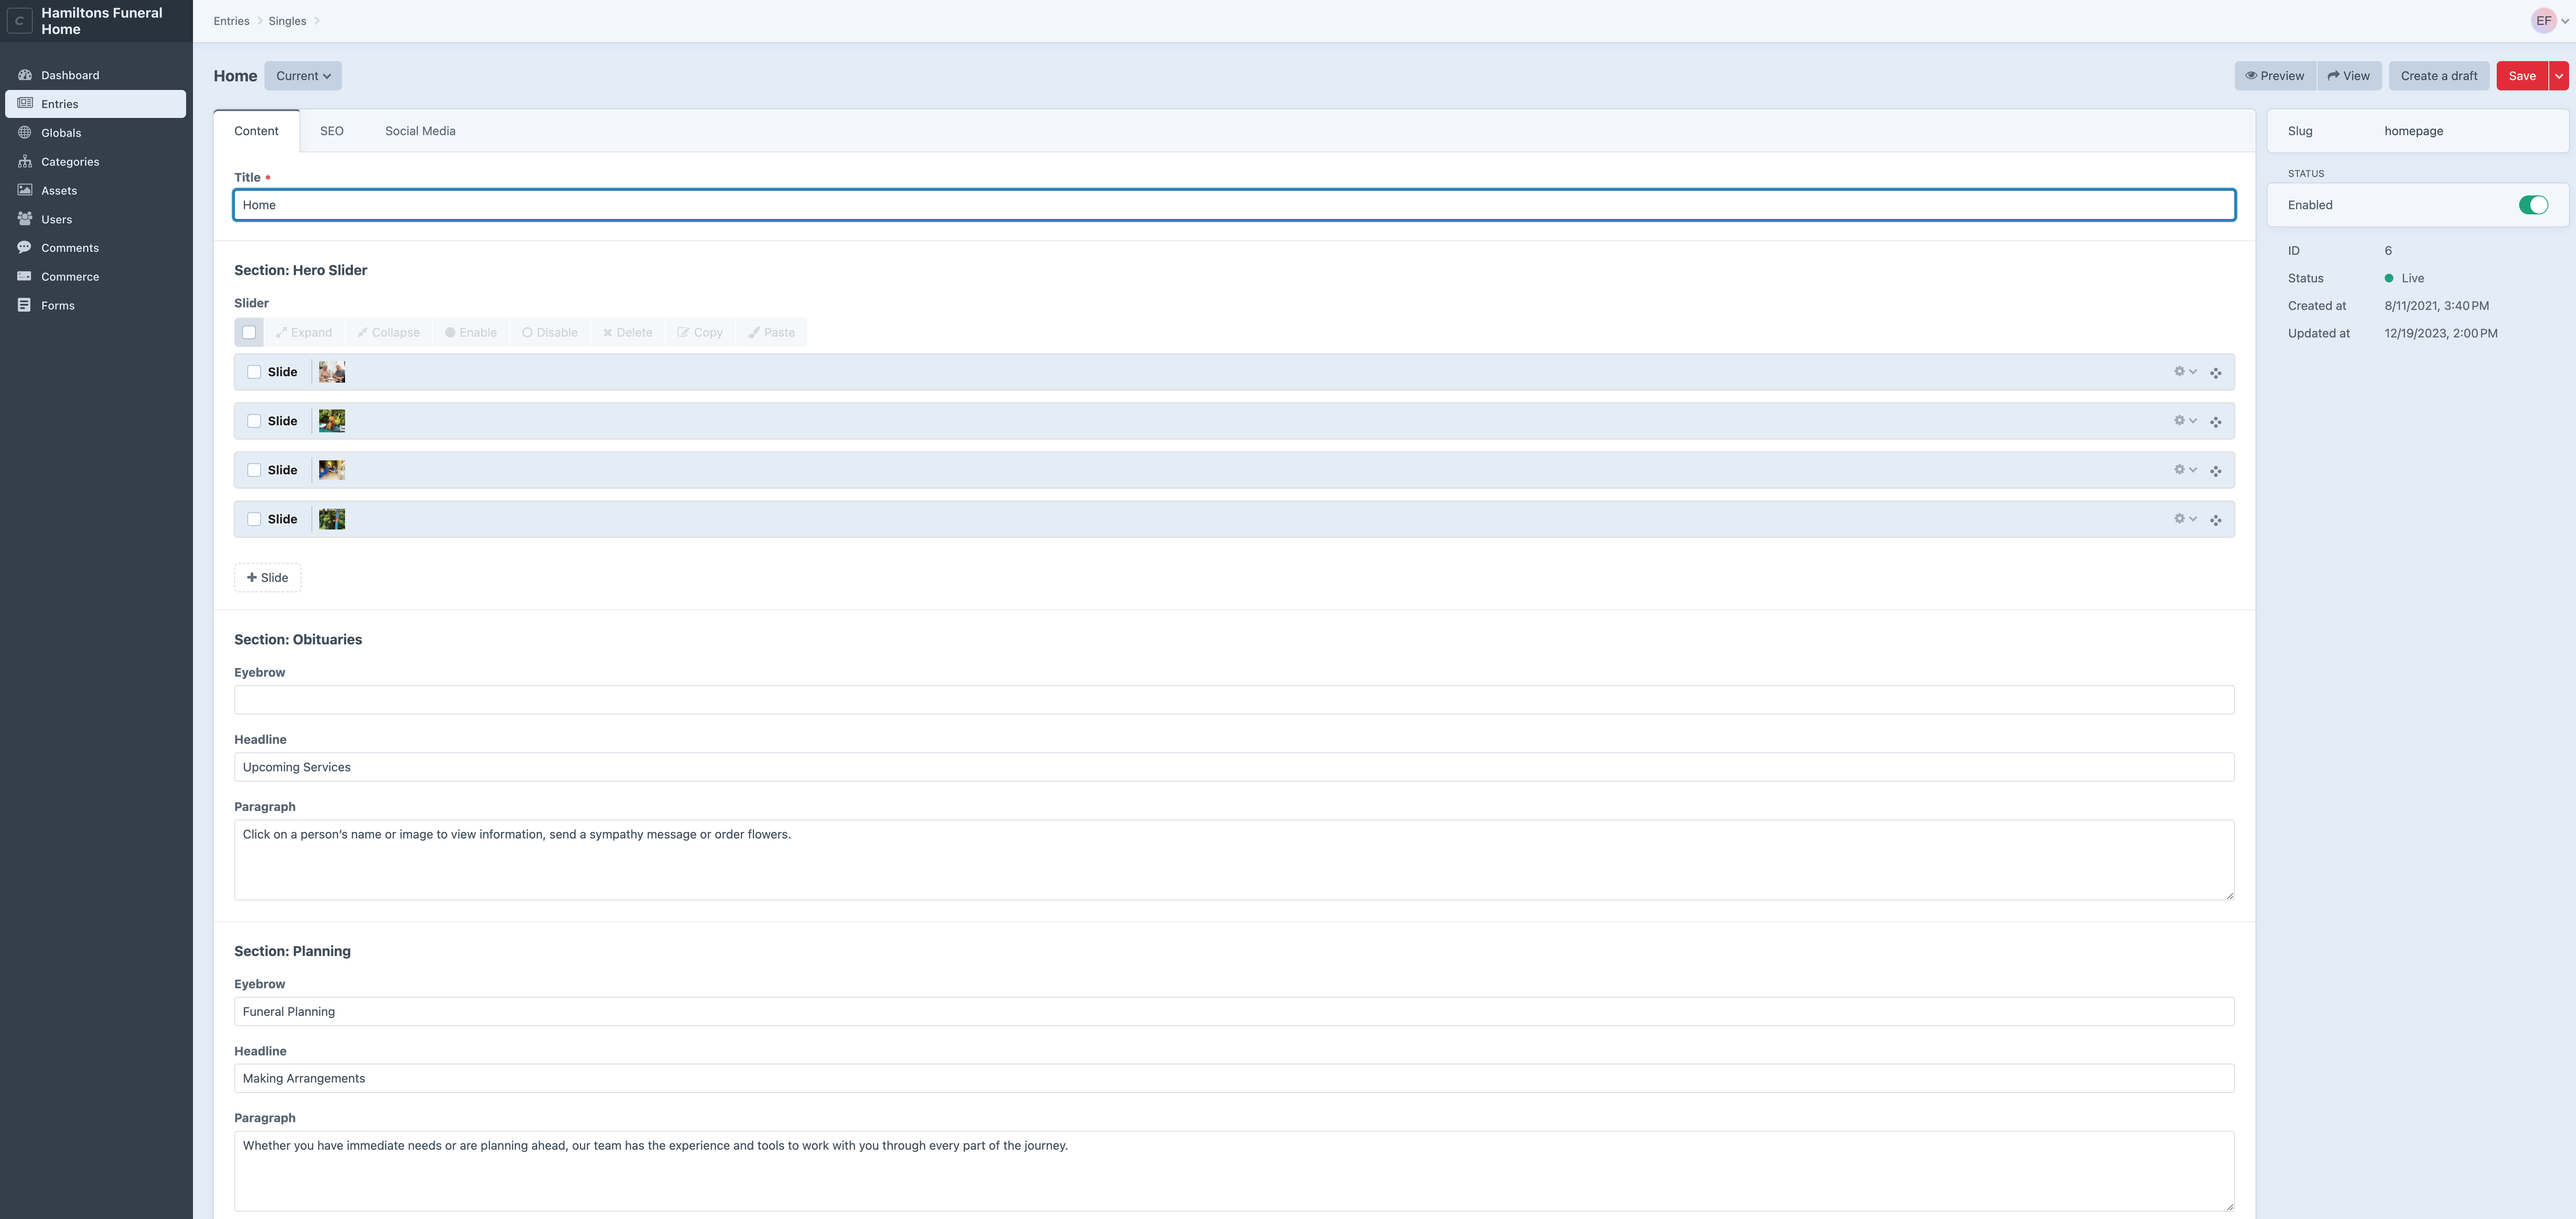This screenshot has width=2576, height=1219.
Task: Open the Save options dropdown arrow
Action: coord(2559,76)
